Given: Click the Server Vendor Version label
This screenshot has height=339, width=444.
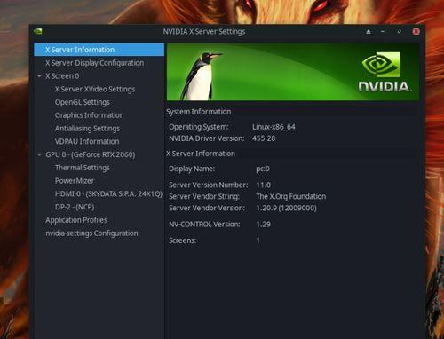Looking at the screenshot, I should (x=207, y=208).
